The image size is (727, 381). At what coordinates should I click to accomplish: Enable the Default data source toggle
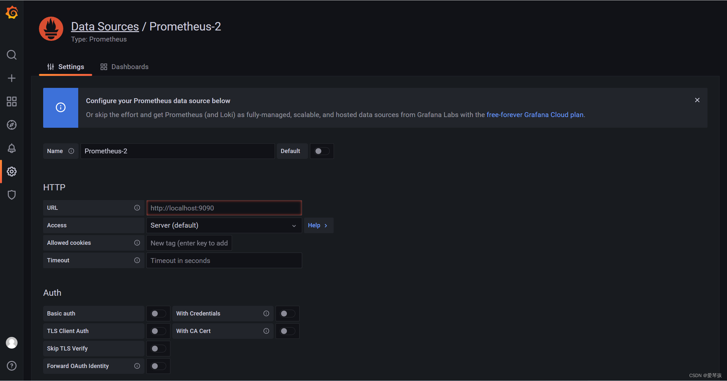coord(322,151)
